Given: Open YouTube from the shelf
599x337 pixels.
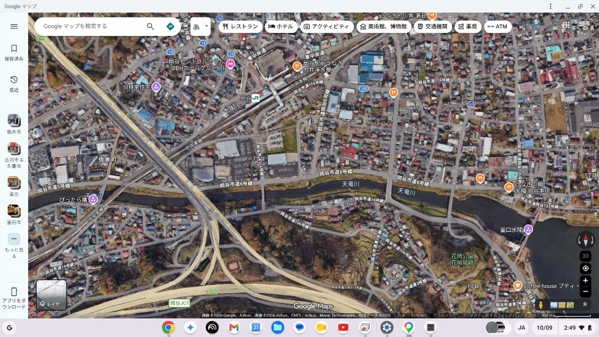Looking at the screenshot, I should click(343, 327).
